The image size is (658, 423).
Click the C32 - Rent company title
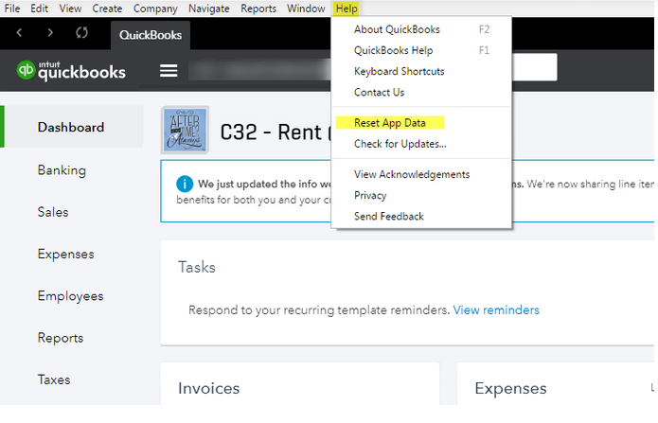pos(276,132)
